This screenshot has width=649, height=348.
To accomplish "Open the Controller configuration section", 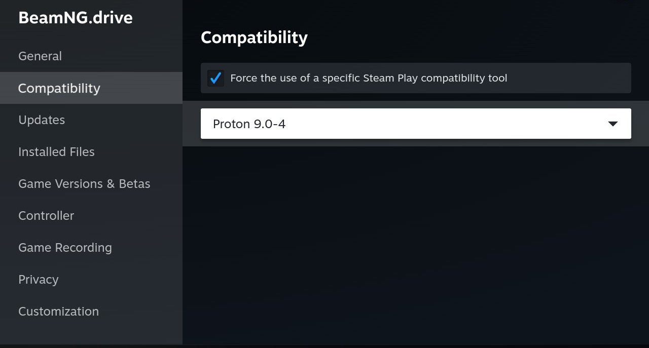I will click(x=46, y=216).
